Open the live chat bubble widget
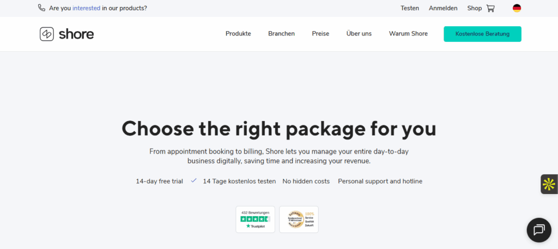558x249 pixels. click(539, 230)
